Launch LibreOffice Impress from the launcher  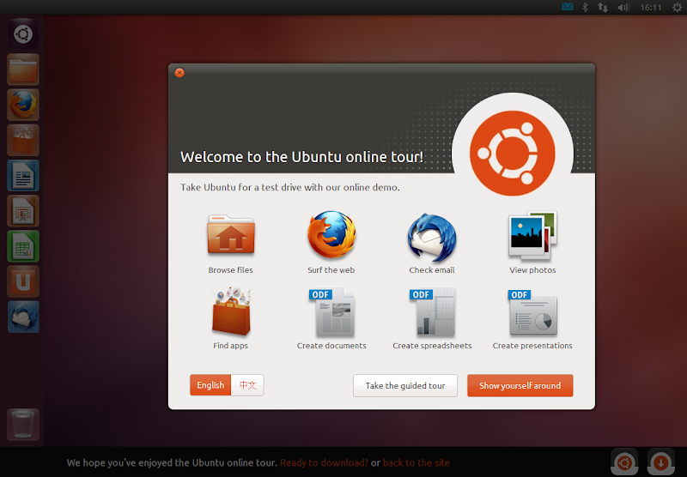(x=23, y=211)
